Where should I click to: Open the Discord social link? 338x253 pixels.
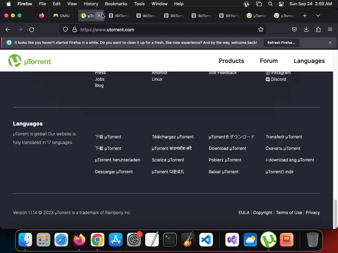click(x=276, y=79)
